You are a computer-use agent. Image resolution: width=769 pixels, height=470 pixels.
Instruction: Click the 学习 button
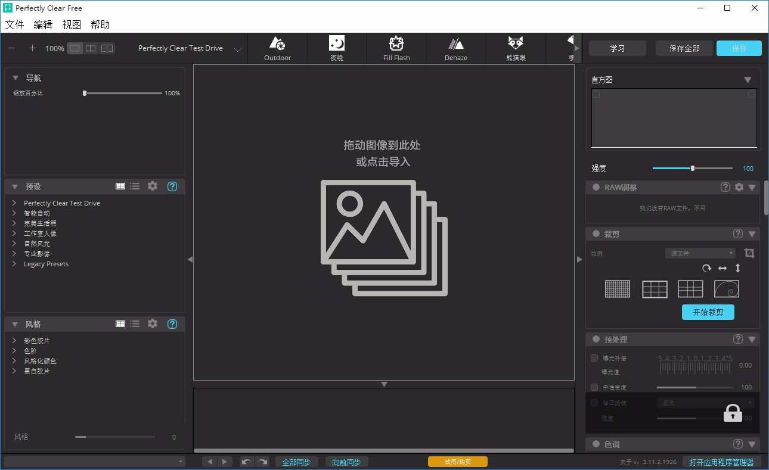coord(618,48)
